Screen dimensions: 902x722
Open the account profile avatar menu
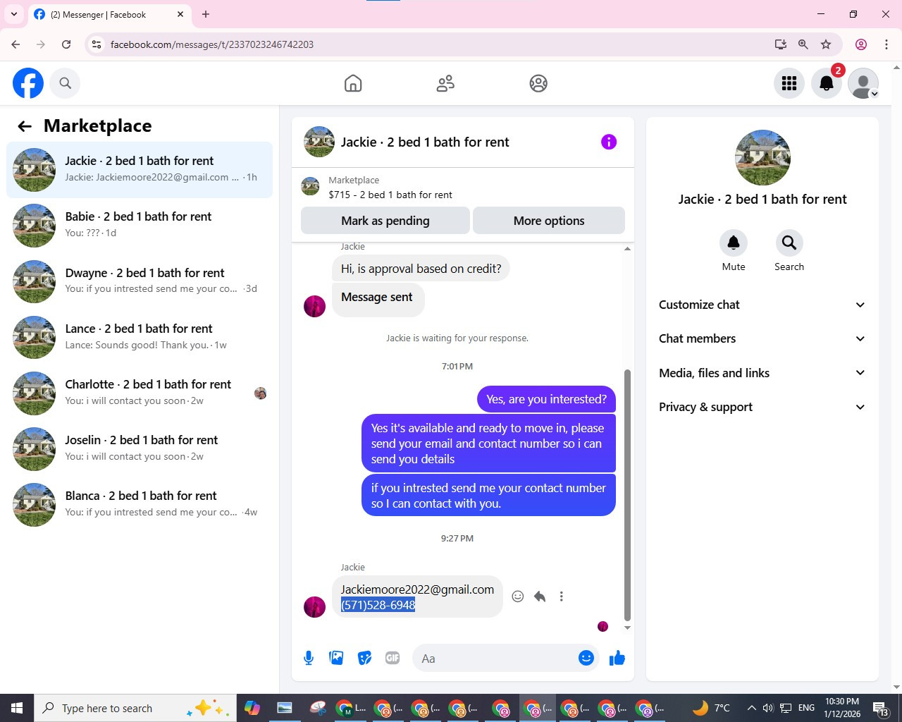point(863,83)
